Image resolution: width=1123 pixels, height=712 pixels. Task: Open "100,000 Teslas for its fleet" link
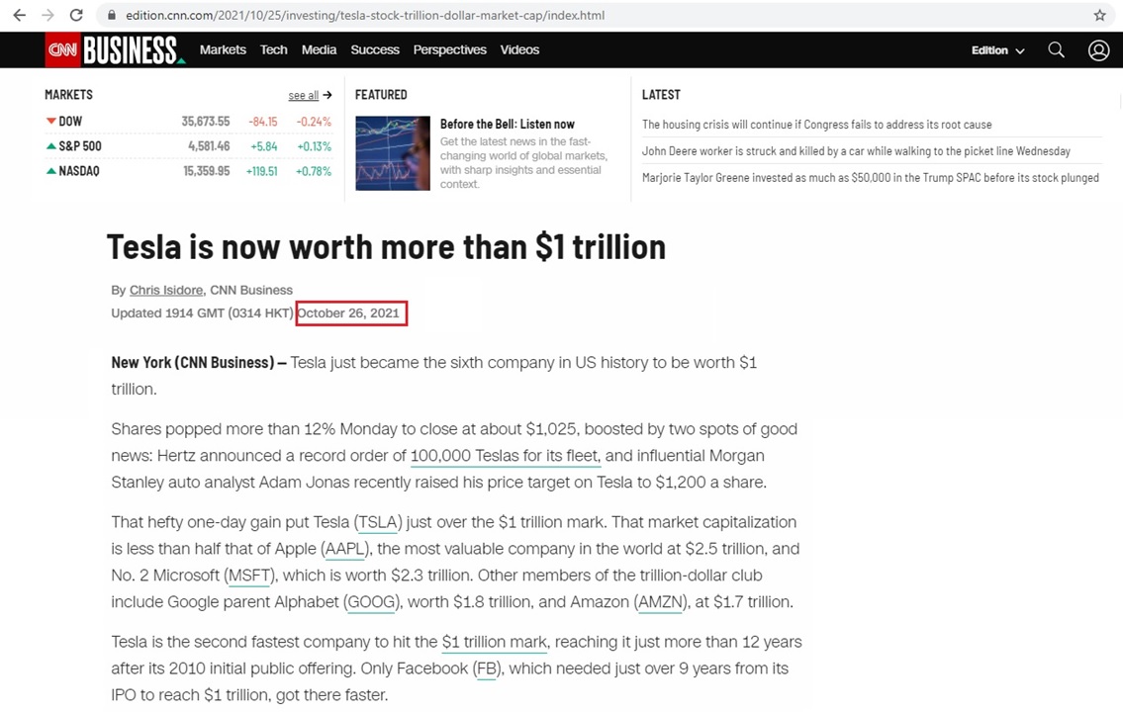[505, 456]
